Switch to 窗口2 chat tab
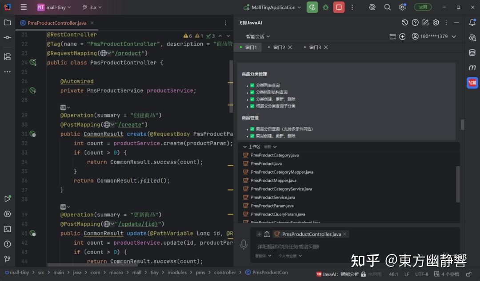This screenshot has height=281, width=480. coord(279,47)
